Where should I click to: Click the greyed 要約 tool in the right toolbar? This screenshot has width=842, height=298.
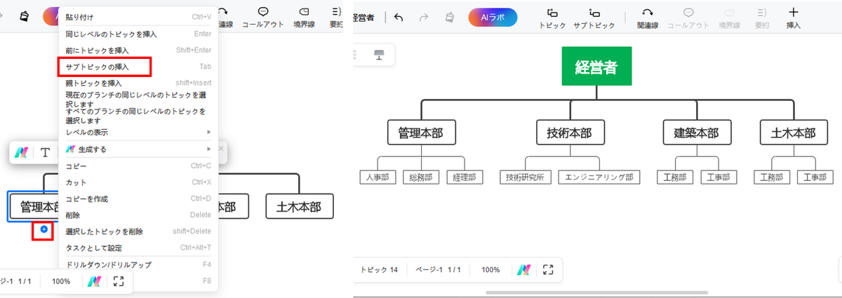[762, 18]
